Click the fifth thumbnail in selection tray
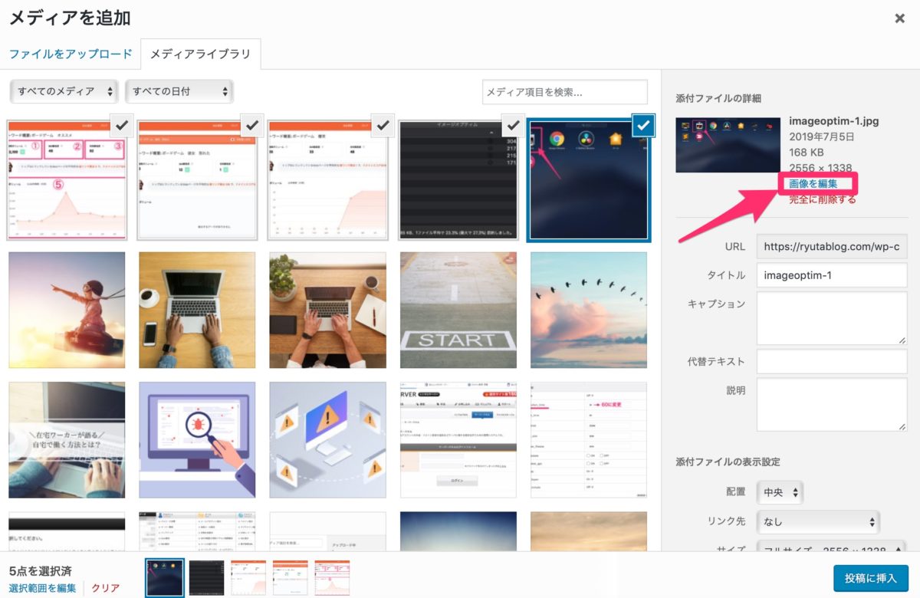The height and width of the screenshot is (598, 920). coord(332,578)
